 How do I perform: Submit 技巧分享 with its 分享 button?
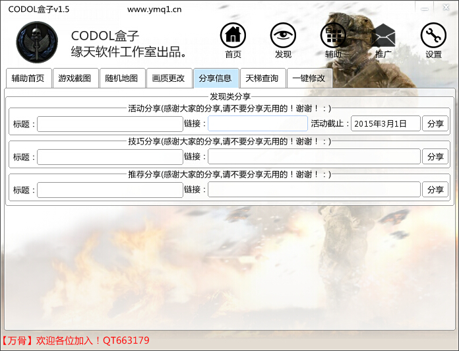pos(435,156)
